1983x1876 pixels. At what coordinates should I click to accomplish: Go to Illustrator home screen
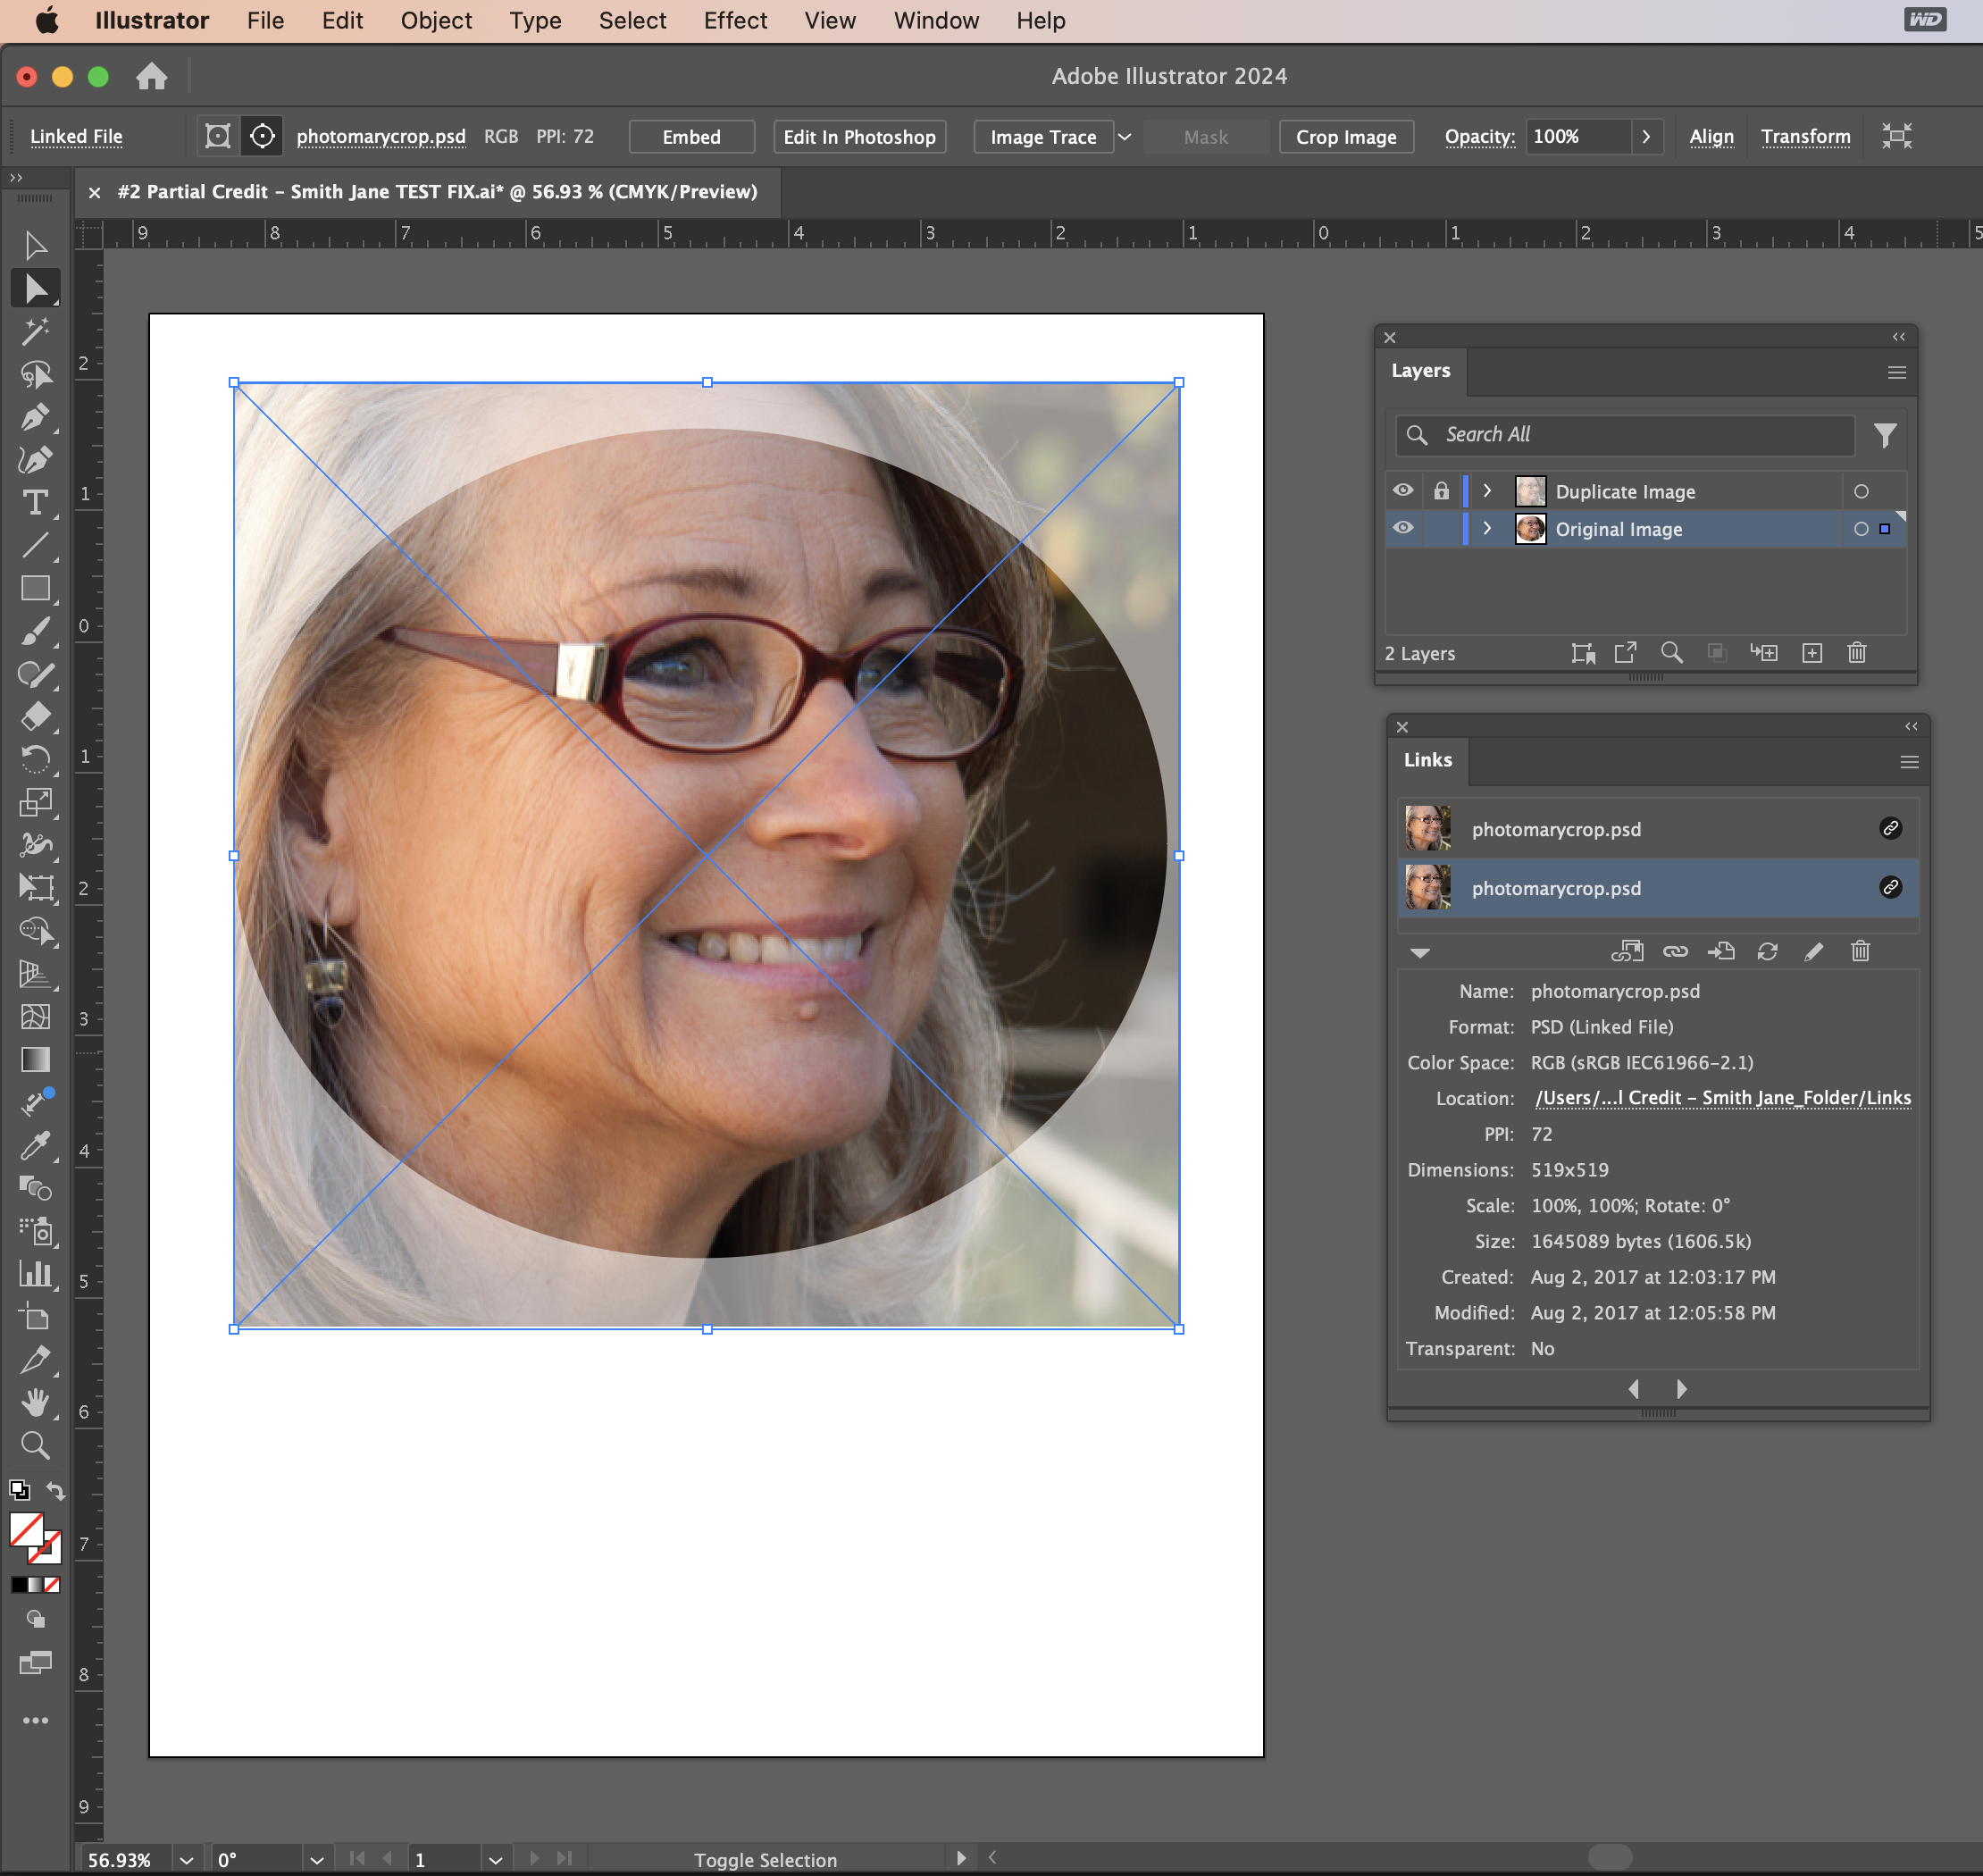click(152, 76)
